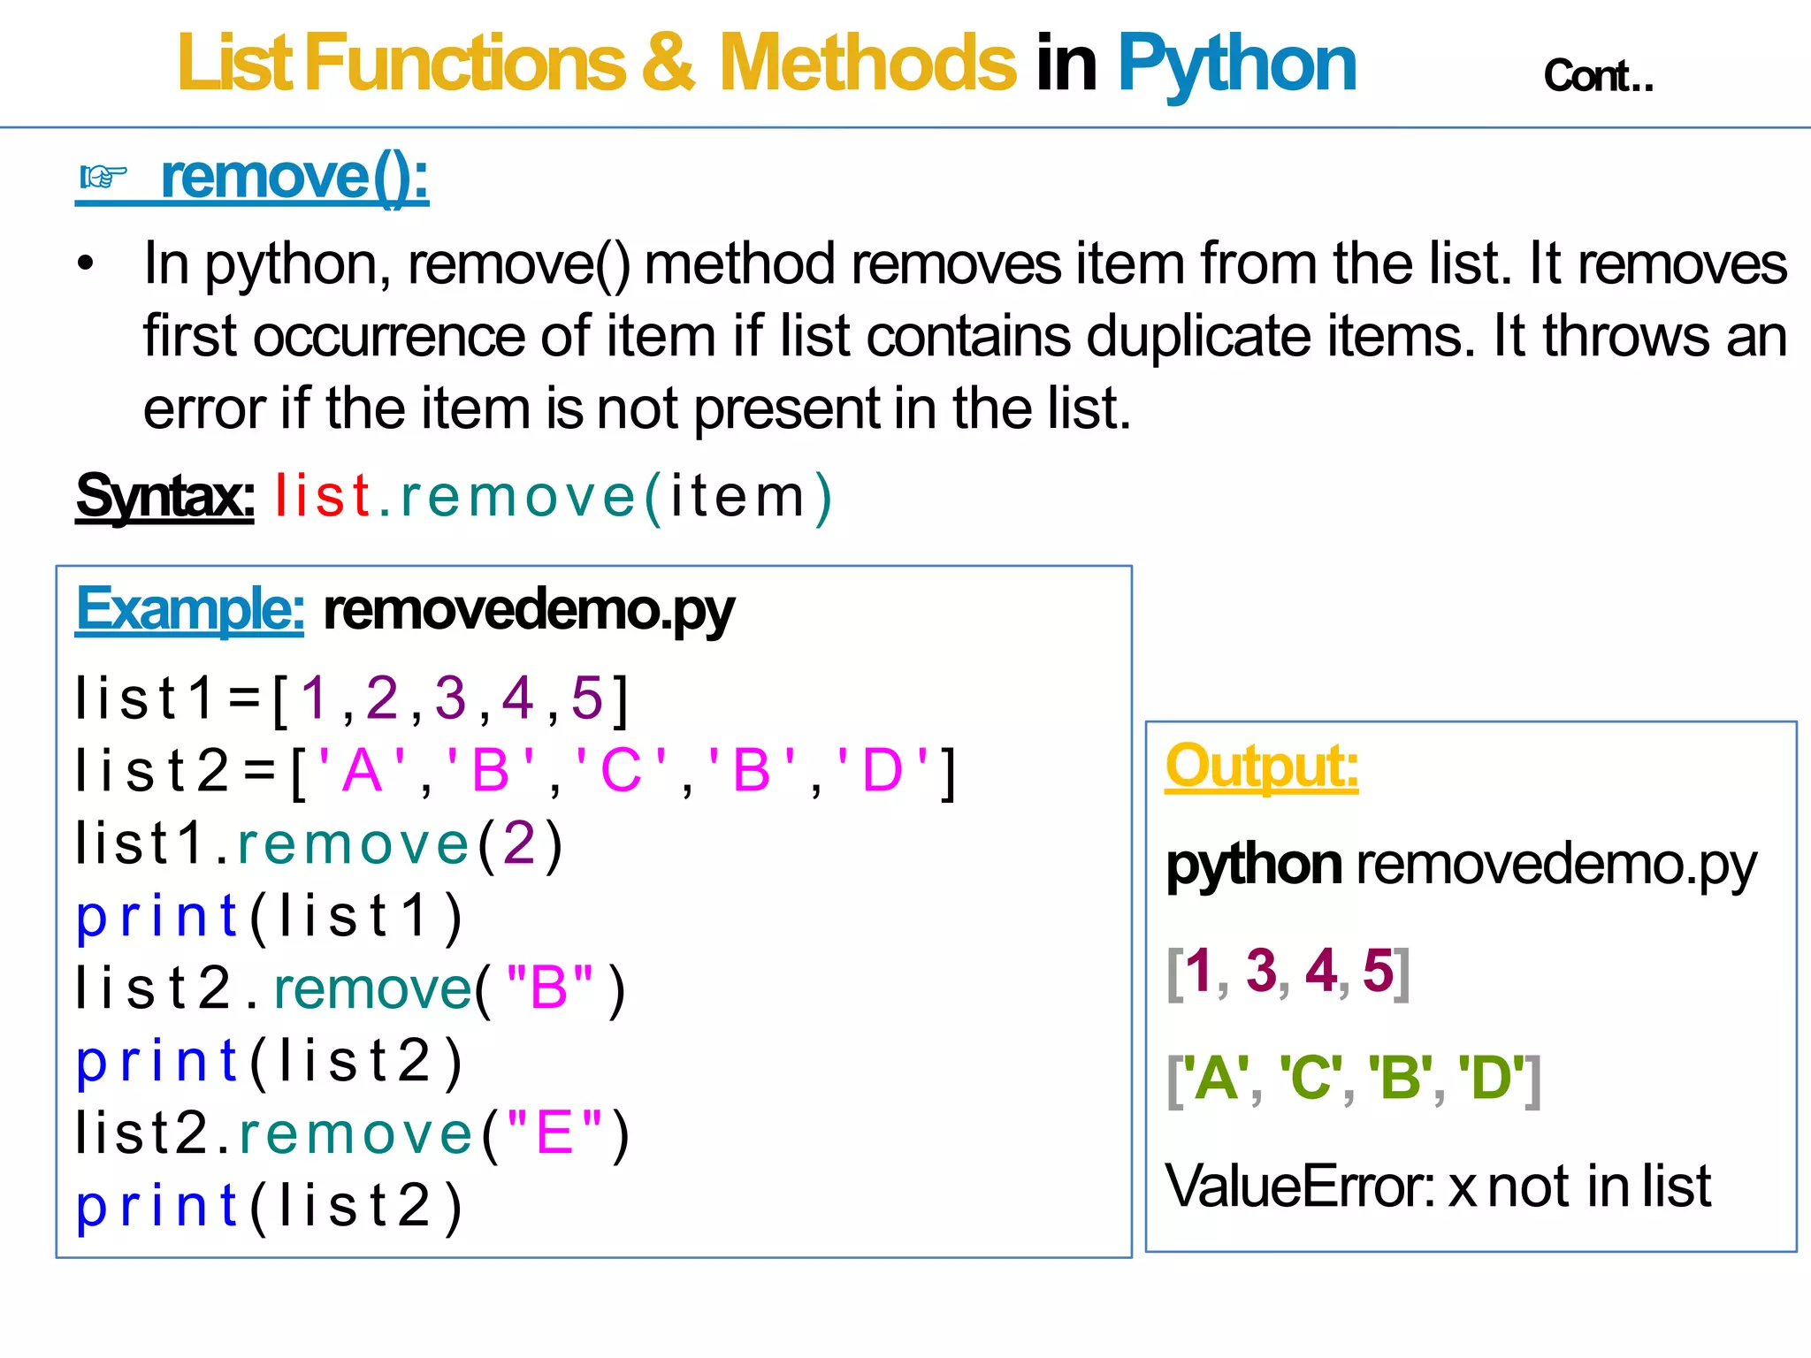Click the 'Syntax:' label
This screenshot has width=1811, height=1358.
click(x=165, y=497)
